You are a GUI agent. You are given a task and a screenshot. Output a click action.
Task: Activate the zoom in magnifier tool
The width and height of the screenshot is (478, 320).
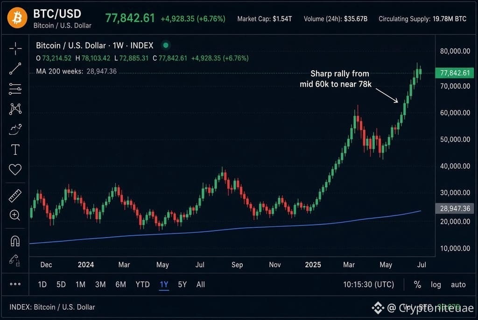click(15, 215)
